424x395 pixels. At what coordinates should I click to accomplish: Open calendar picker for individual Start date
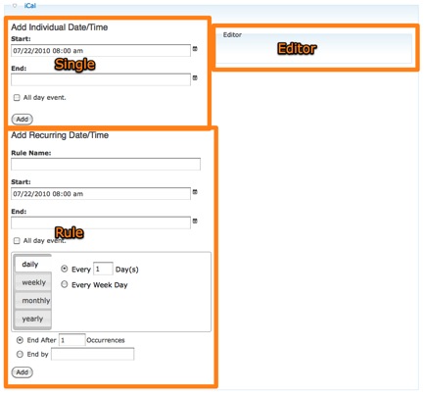point(195,49)
